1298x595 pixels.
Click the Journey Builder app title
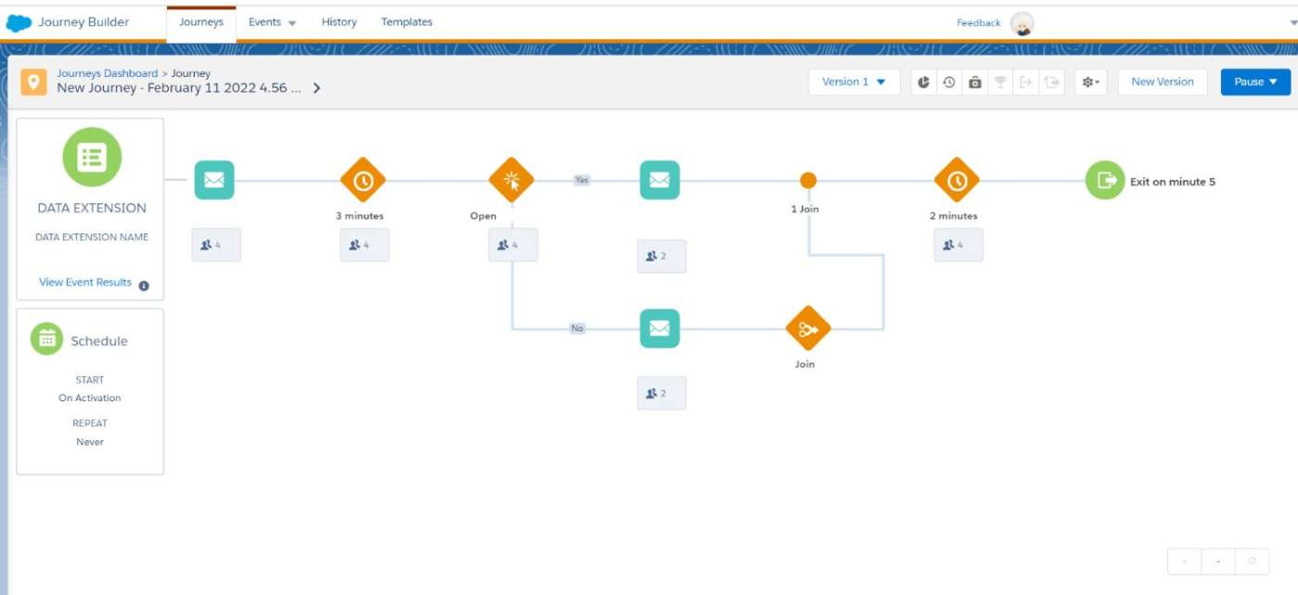point(83,22)
